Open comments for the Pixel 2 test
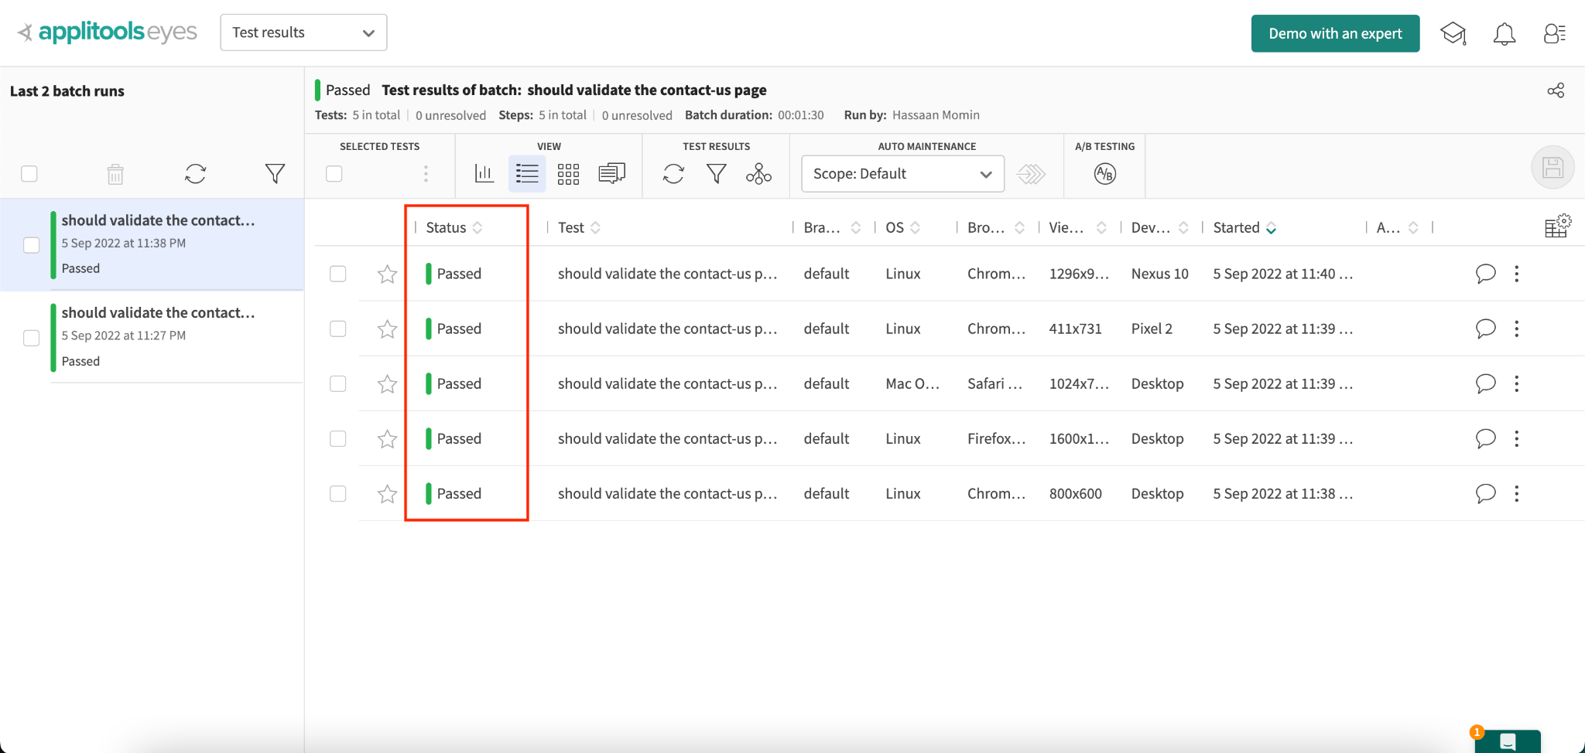This screenshot has width=1585, height=753. (x=1485, y=329)
